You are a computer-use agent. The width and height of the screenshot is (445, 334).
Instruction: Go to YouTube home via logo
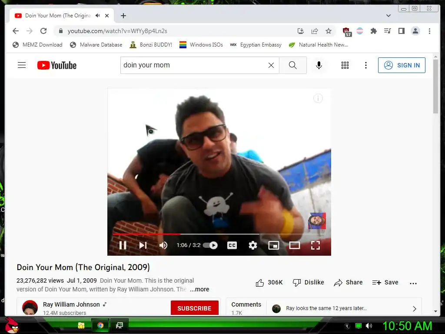pyautogui.click(x=57, y=65)
